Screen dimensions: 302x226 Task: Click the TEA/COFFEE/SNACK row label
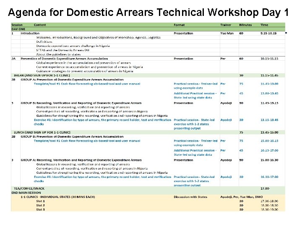point(29,188)
